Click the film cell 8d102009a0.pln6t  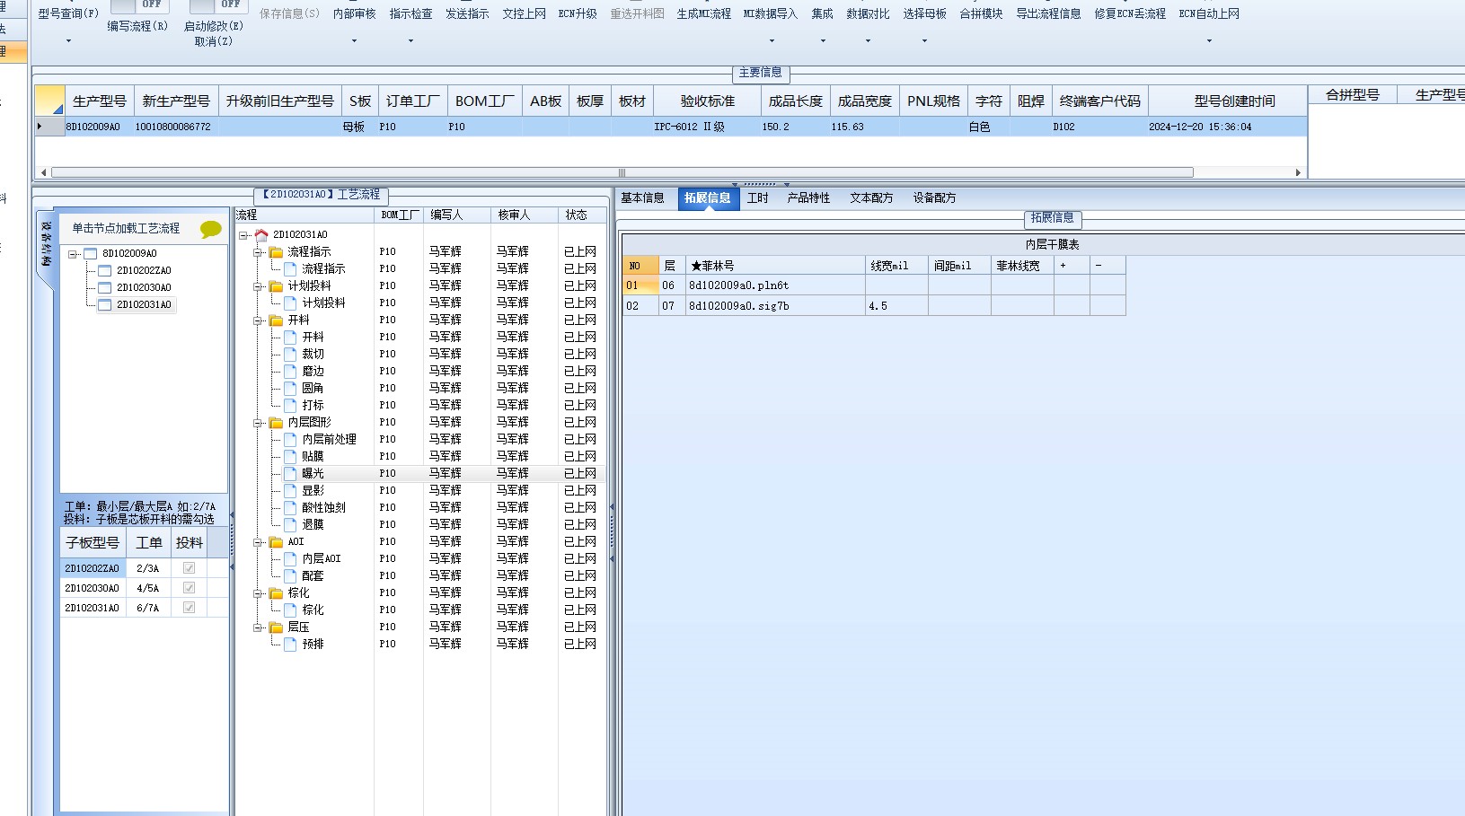click(x=775, y=285)
